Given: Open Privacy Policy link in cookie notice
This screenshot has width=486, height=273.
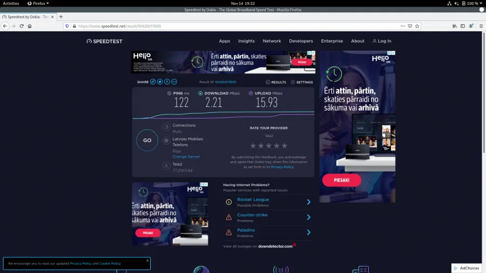Looking at the screenshot, I should coord(80,263).
